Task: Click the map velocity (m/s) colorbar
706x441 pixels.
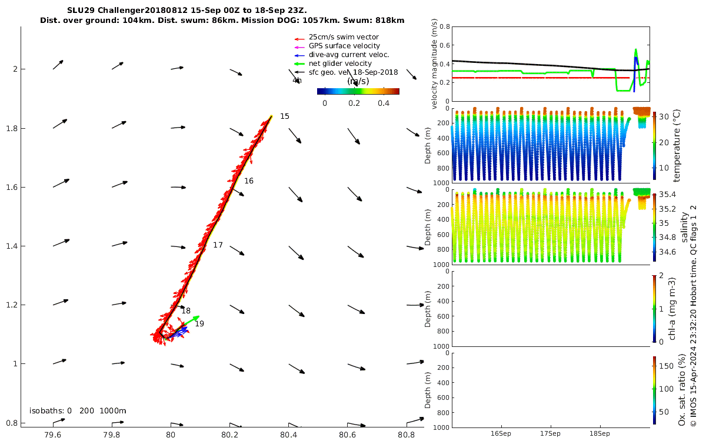Action: pyautogui.click(x=358, y=91)
